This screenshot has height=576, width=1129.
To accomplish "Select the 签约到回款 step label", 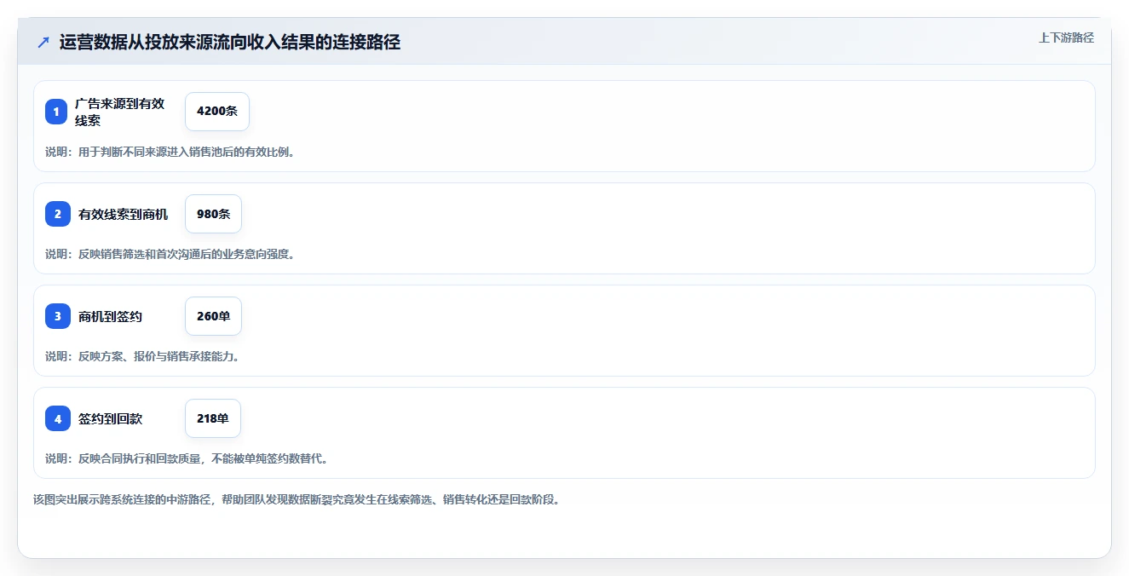I will (x=110, y=419).
